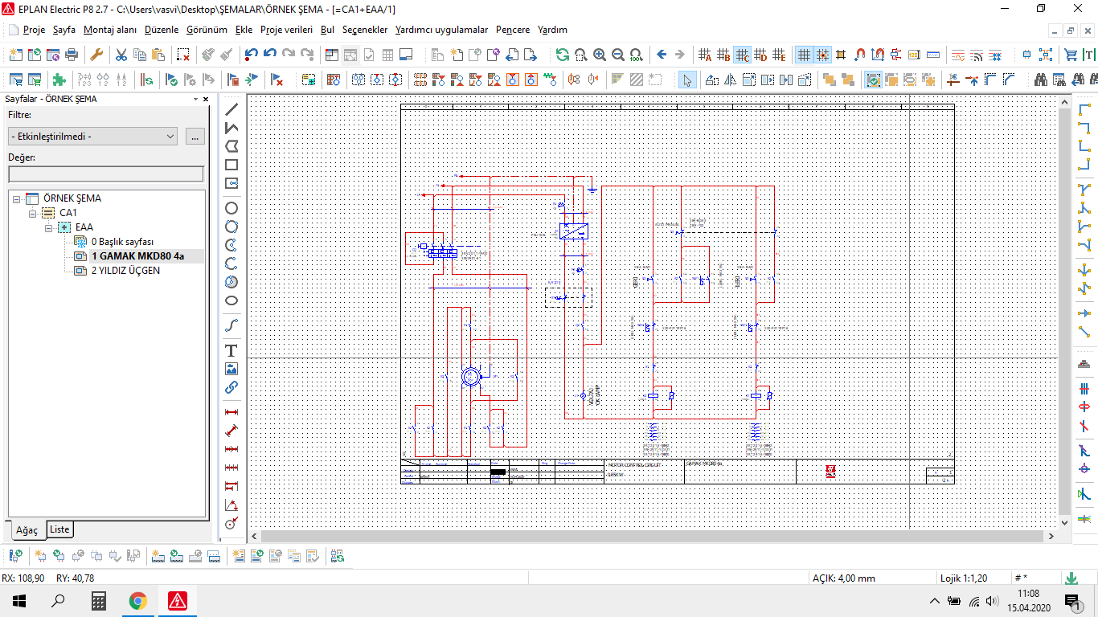Viewport: 1098px width, 617px height.
Task: Open settings with the wrench icon
Action: click(x=96, y=55)
